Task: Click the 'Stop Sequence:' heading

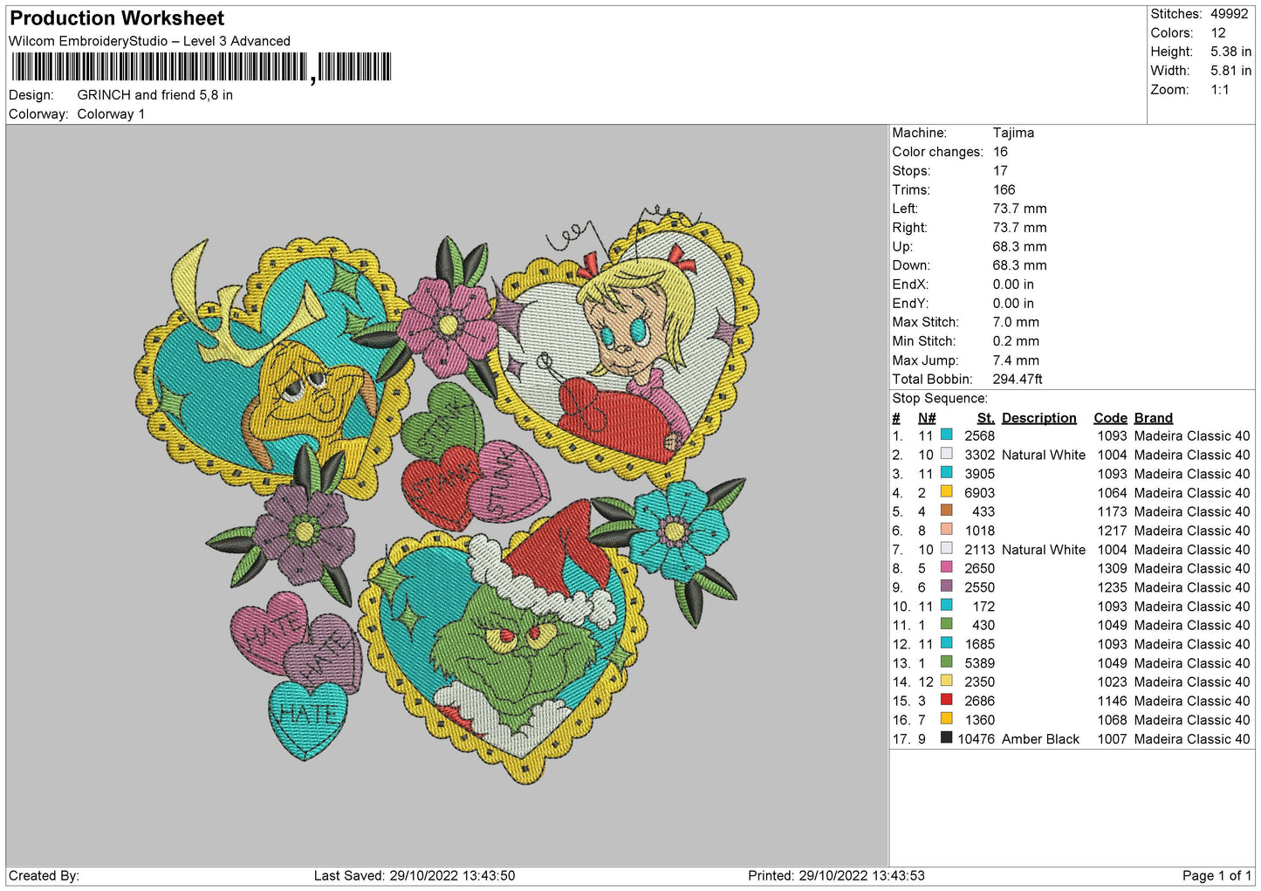Action: tap(940, 399)
